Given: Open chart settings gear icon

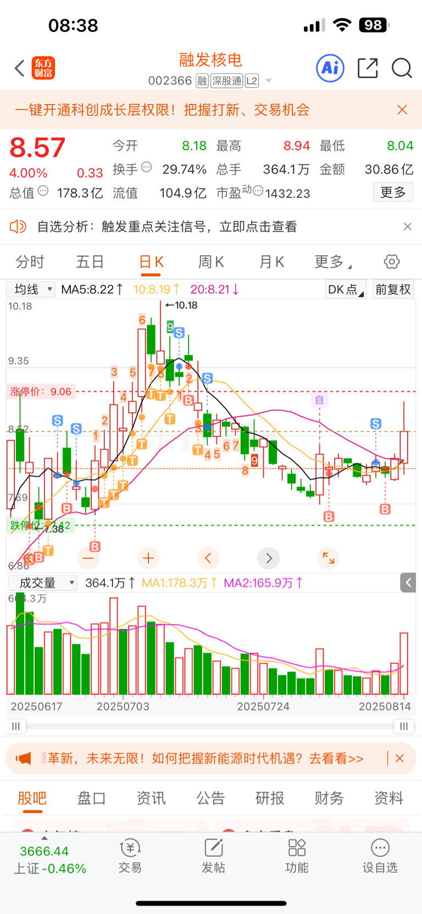Looking at the screenshot, I should tap(392, 262).
